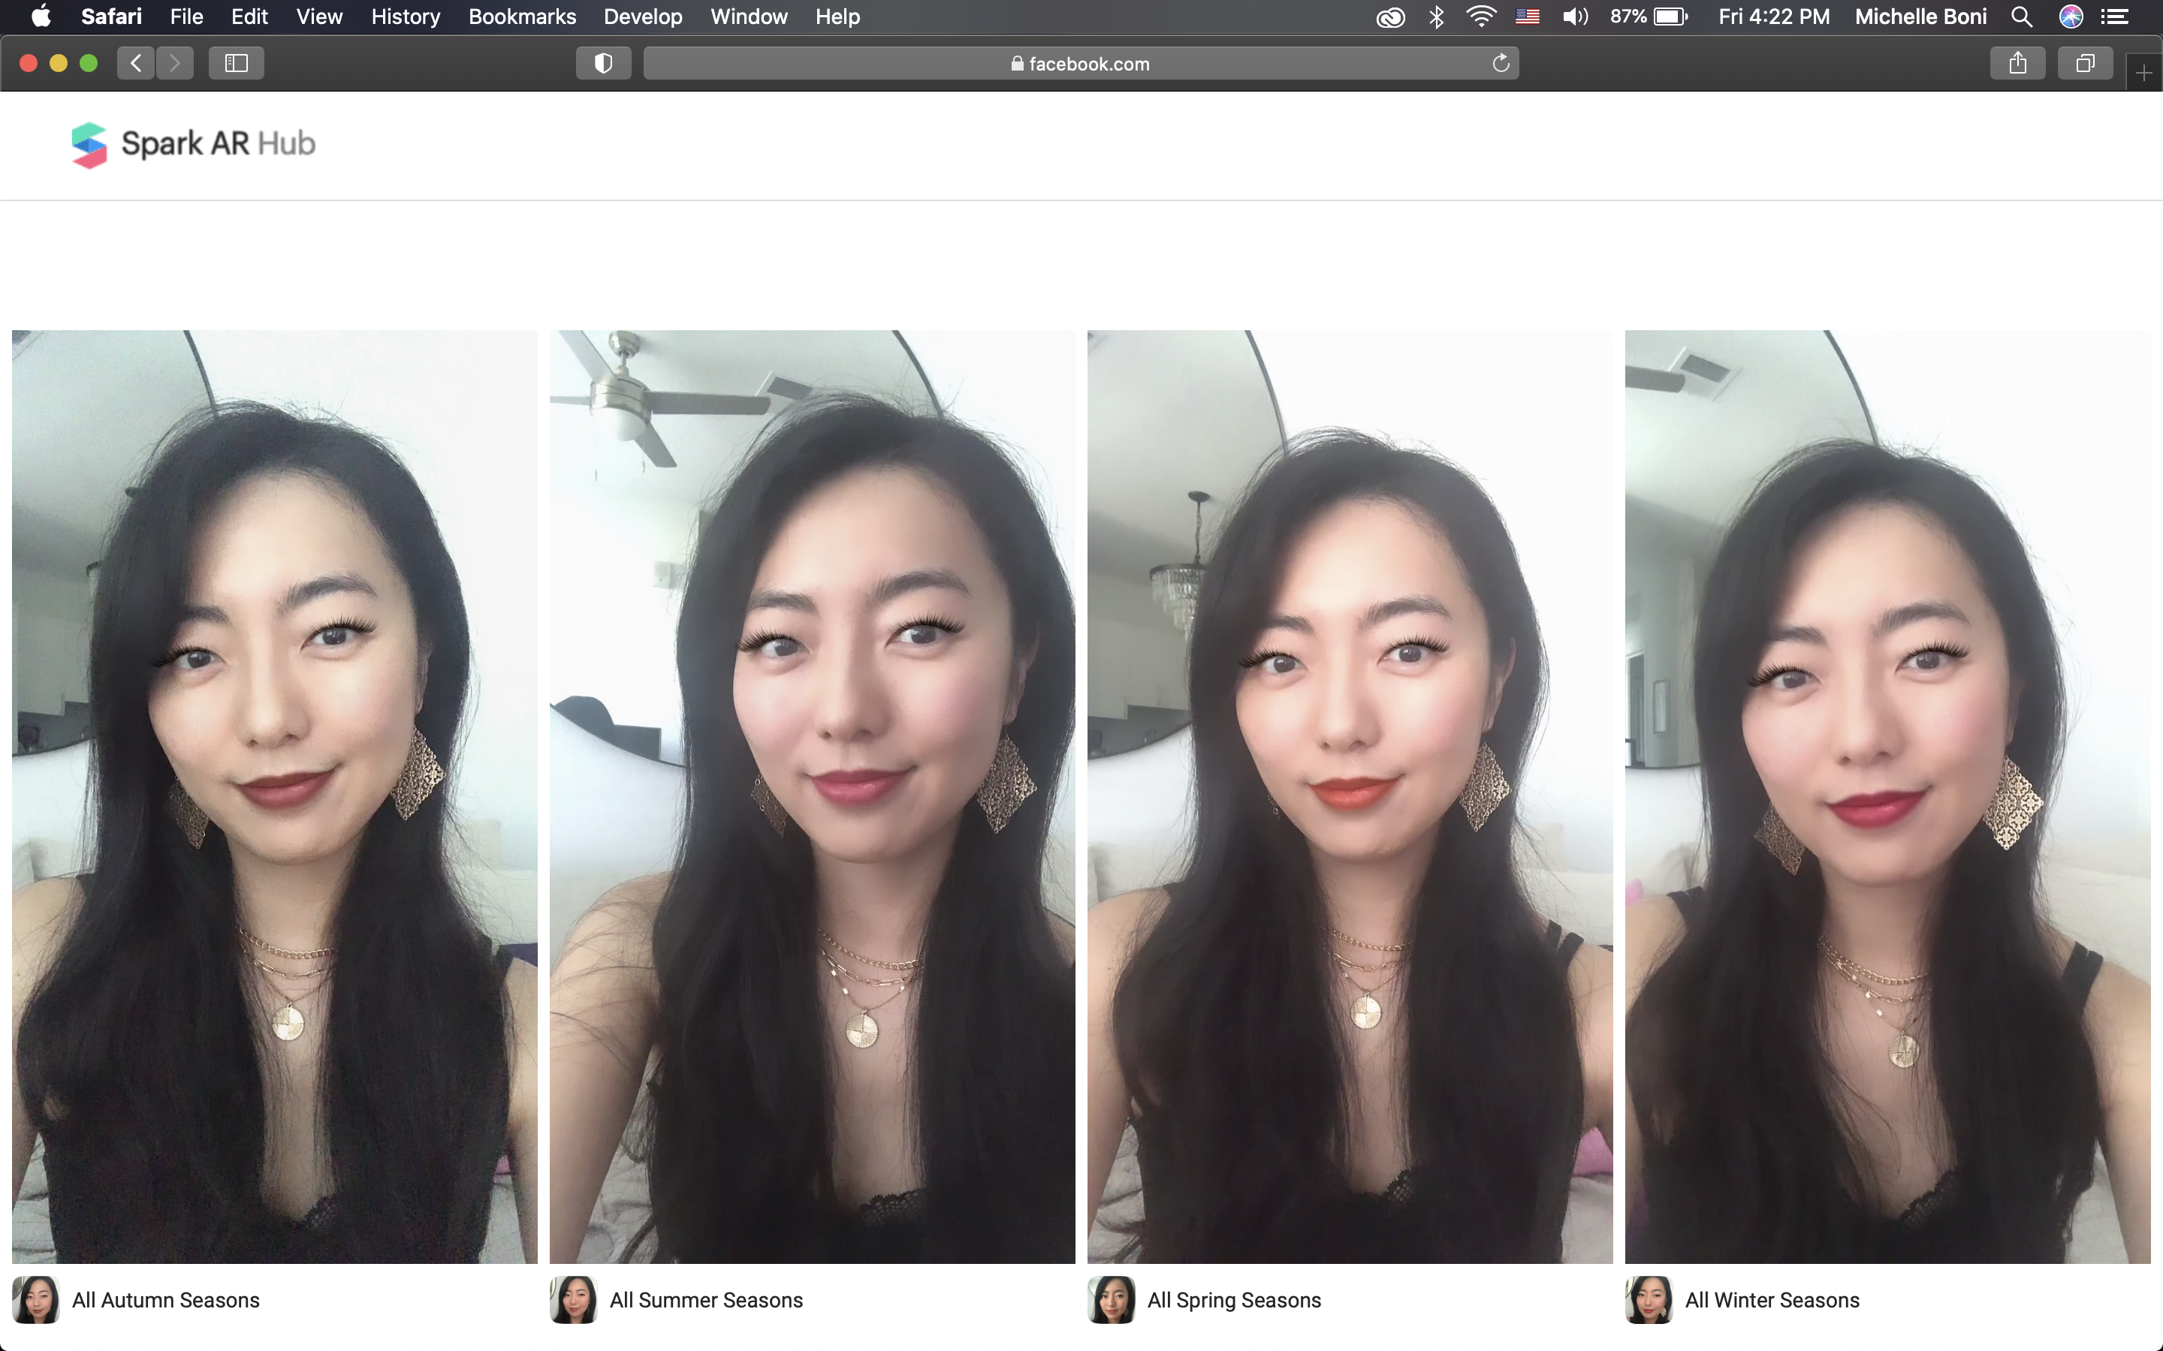The height and width of the screenshot is (1351, 2163).
Task: Enter full screen with the green button
Action: [89, 64]
